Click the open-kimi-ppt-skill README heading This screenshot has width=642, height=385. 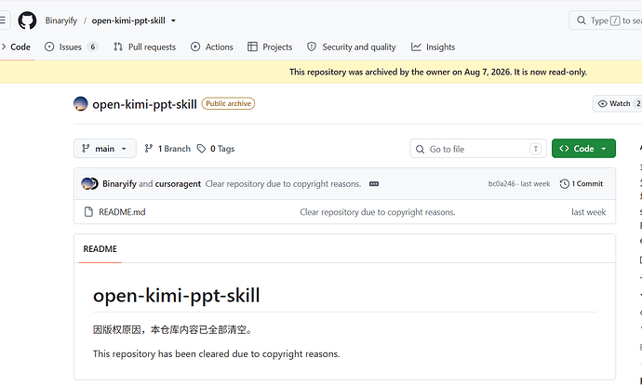177,296
